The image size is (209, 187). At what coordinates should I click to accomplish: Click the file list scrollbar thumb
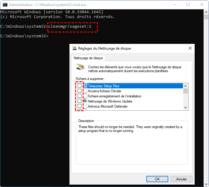[185, 91]
